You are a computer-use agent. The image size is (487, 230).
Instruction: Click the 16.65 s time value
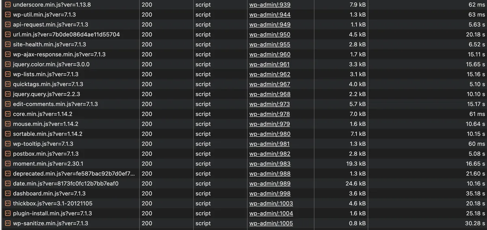[x=475, y=164]
